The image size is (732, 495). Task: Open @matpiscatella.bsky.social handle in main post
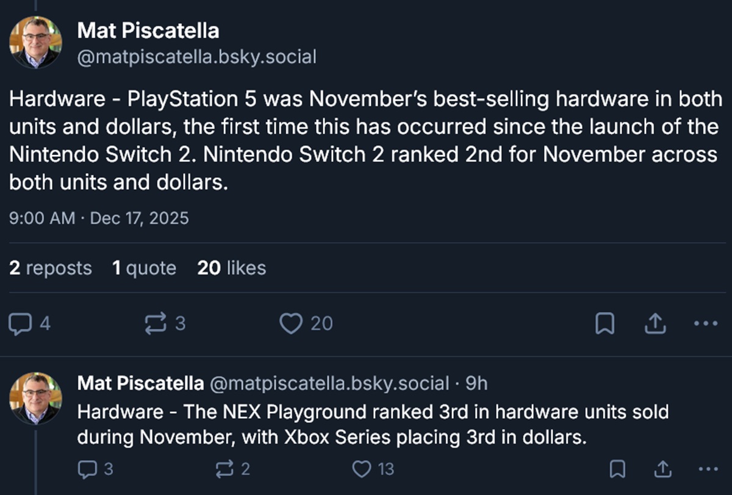pyautogui.click(x=196, y=57)
